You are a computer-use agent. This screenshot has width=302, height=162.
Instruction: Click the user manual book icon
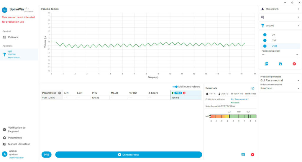tap(4, 144)
